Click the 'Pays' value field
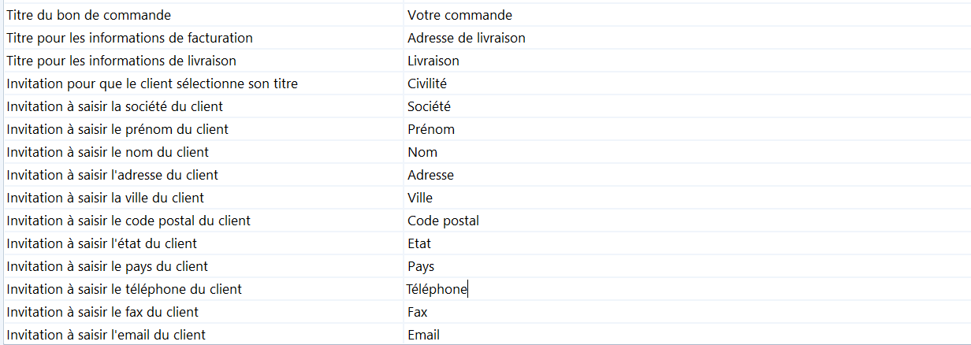 click(421, 266)
